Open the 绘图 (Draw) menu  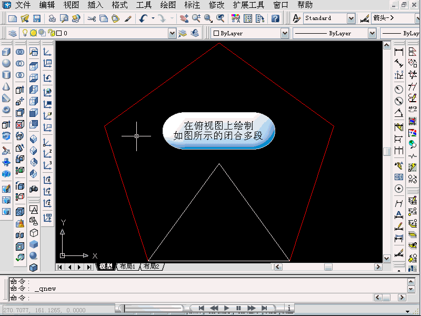pyautogui.click(x=168, y=5)
